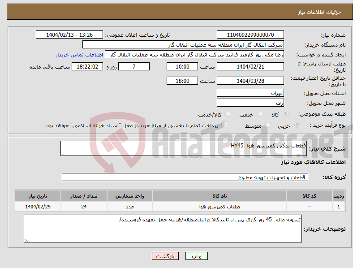Click the ردیف column header
The width and height of the screenshot is (353, 268).
tap(339, 196)
